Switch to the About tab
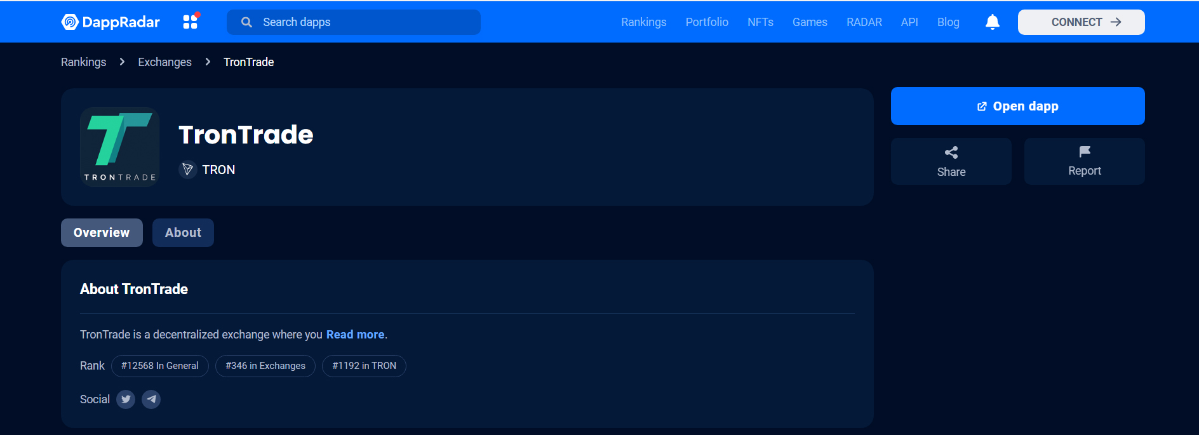The image size is (1199, 435). pyautogui.click(x=183, y=233)
